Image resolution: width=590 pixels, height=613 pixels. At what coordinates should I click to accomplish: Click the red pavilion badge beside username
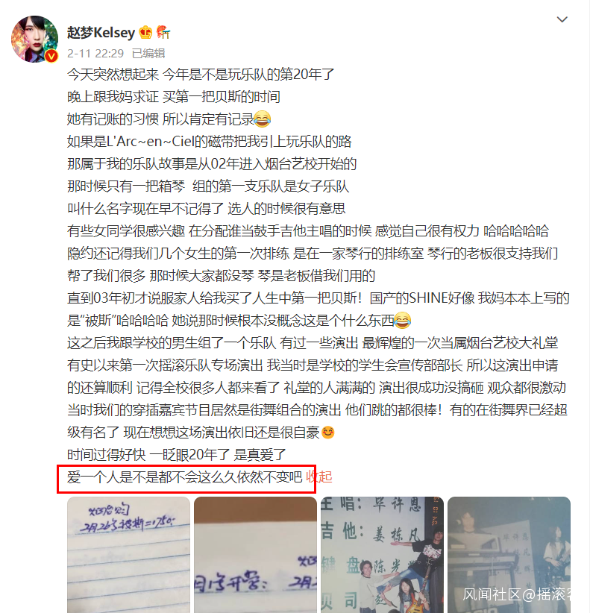tap(163, 32)
